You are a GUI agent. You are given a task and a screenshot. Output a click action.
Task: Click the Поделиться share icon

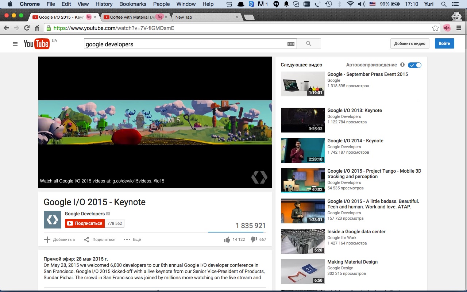click(86, 239)
